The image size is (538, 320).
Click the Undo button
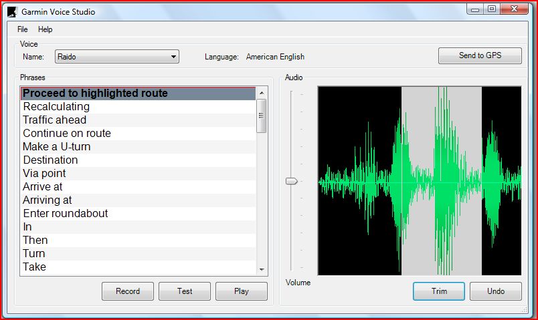pos(496,291)
